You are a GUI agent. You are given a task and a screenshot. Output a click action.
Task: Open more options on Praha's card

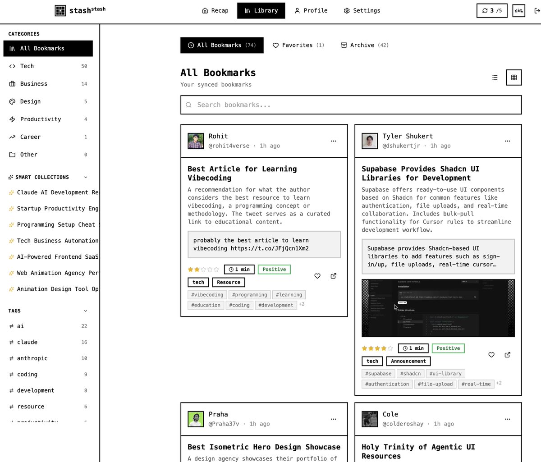pos(334,419)
